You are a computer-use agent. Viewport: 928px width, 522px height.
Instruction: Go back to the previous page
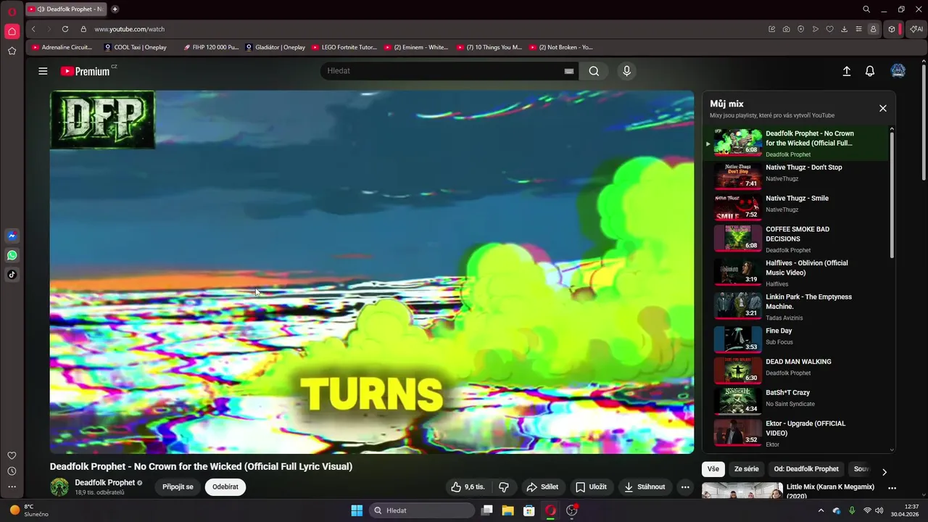click(x=33, y=29)
